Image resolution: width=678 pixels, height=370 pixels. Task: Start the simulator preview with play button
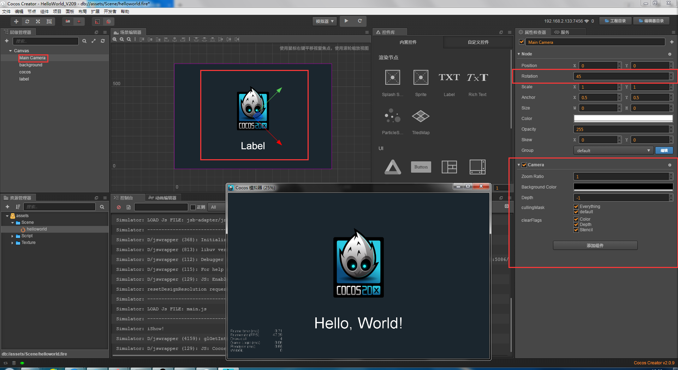[x=346, y=21]
